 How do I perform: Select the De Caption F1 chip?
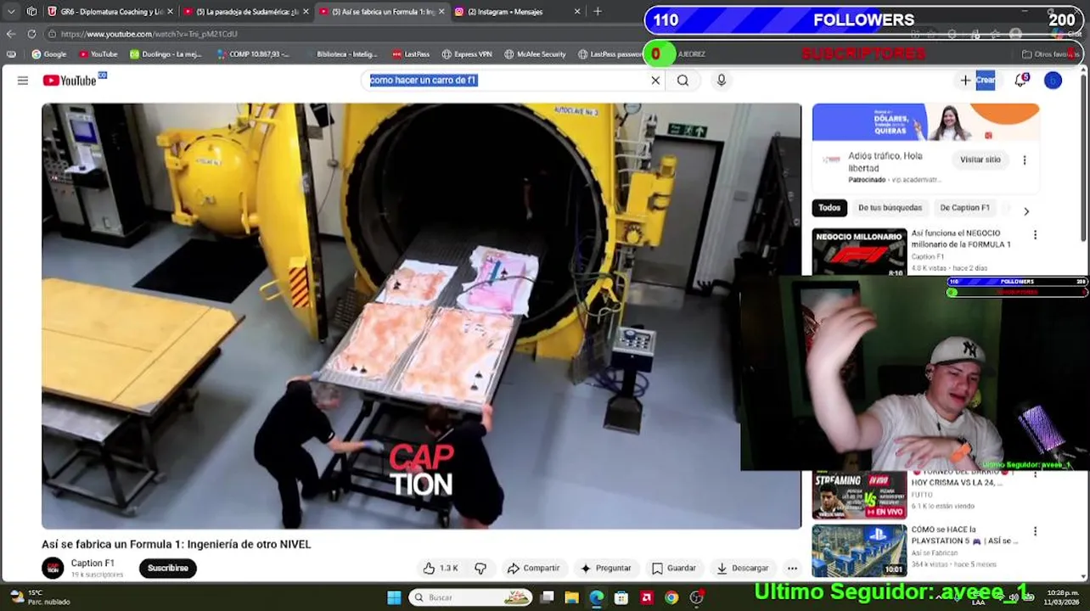964,207
